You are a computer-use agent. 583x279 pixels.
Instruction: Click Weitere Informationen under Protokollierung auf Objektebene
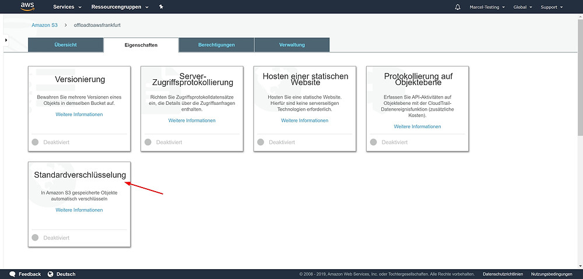pyautogui.click(x=417, y=126)
